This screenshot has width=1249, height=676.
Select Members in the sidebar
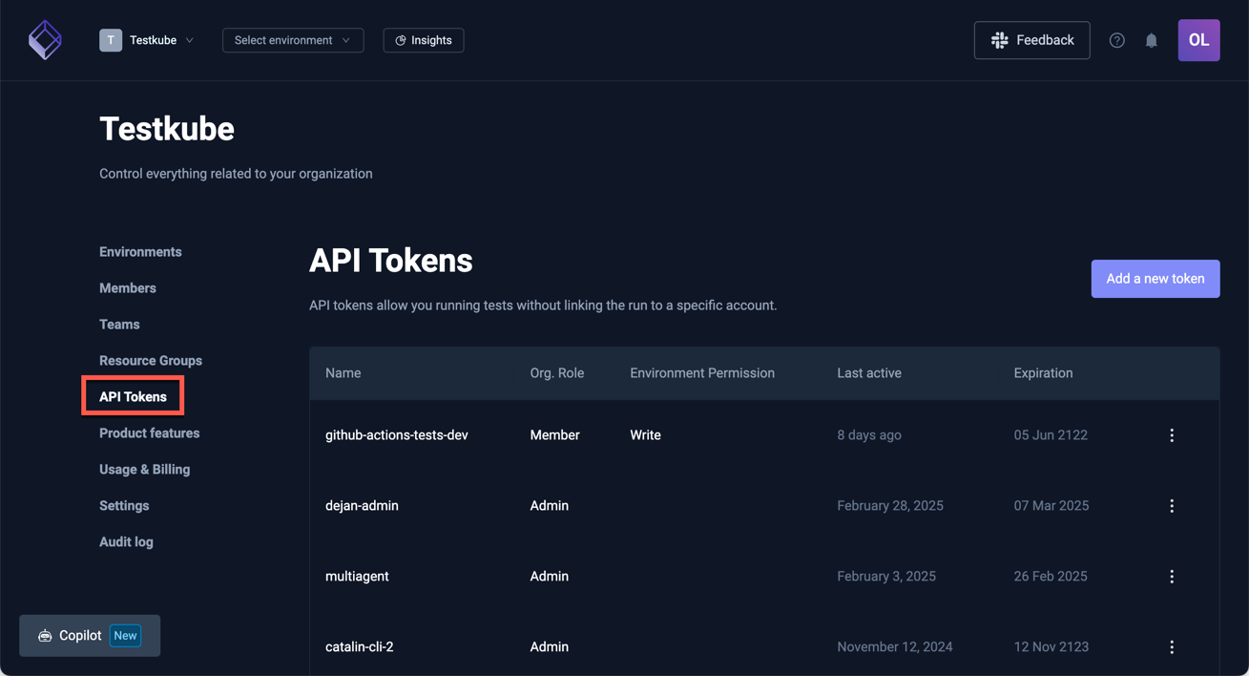[127, 287]
